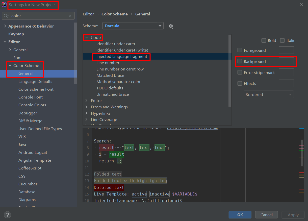
Task: Click the Error stripe mark color swatch
Action: coord(286,72)
